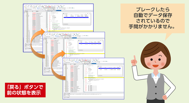Expand "Current Status" register row in front window
This screenshot has width=189, height=103.
(x=65, y=68)
